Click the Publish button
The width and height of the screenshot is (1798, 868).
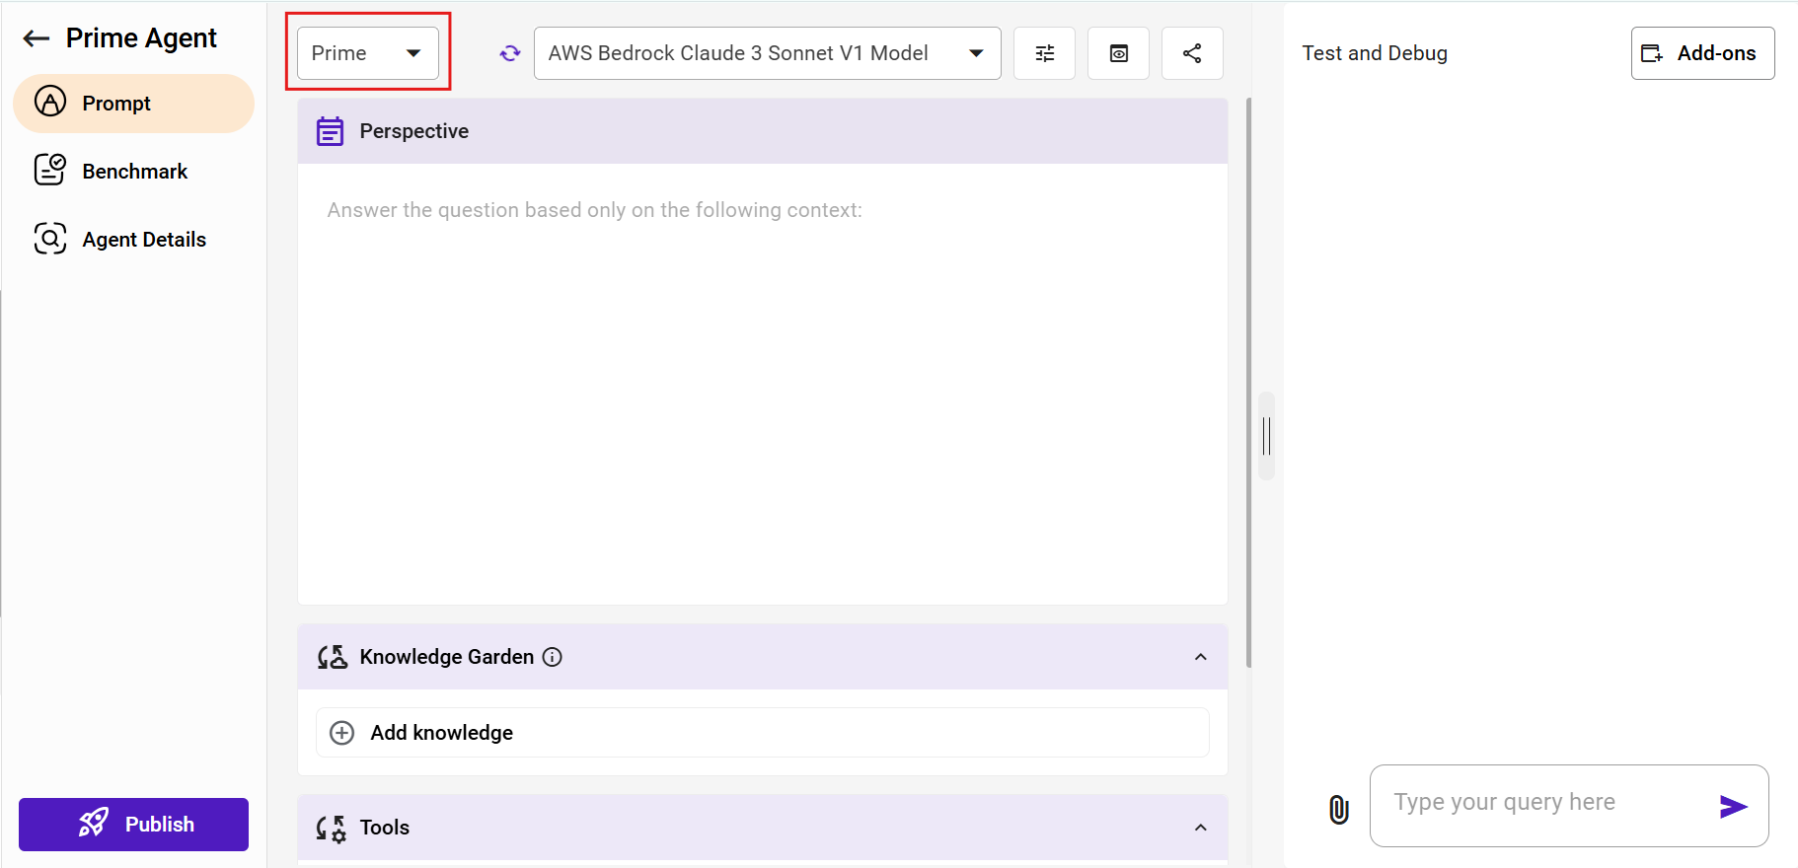[133, 825]
